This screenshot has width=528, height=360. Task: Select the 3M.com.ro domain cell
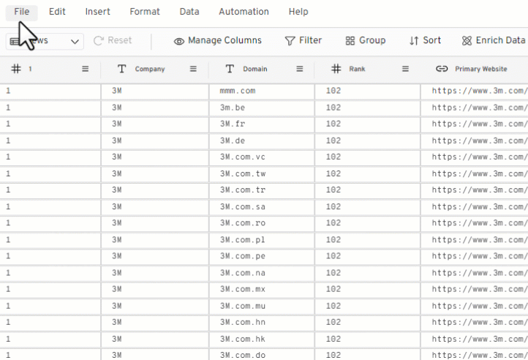click(x=262, y=223)
